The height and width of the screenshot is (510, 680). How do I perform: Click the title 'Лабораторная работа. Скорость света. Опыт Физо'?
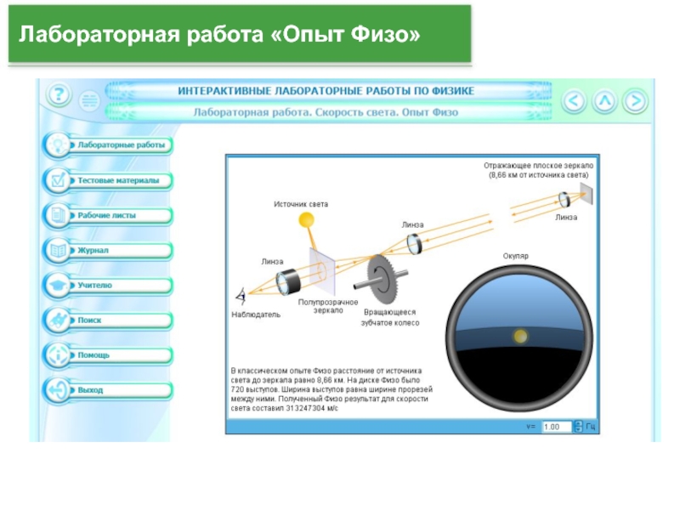coord(326,112)
